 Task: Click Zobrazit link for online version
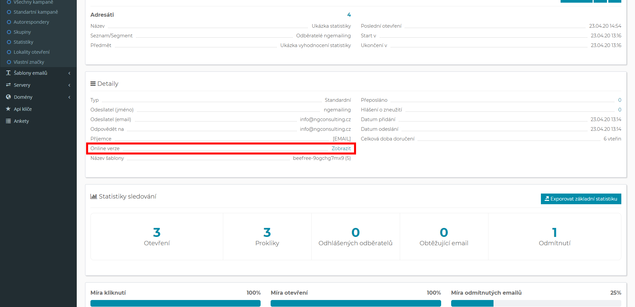pos(341,148)
